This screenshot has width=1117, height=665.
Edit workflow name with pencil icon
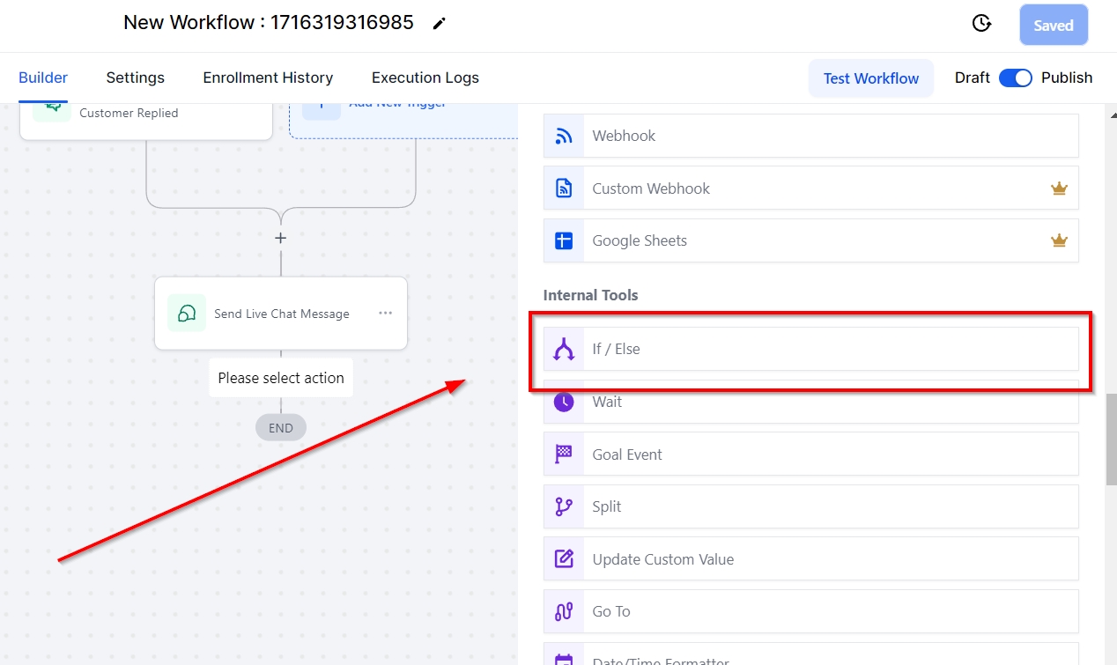coord(439,24)
